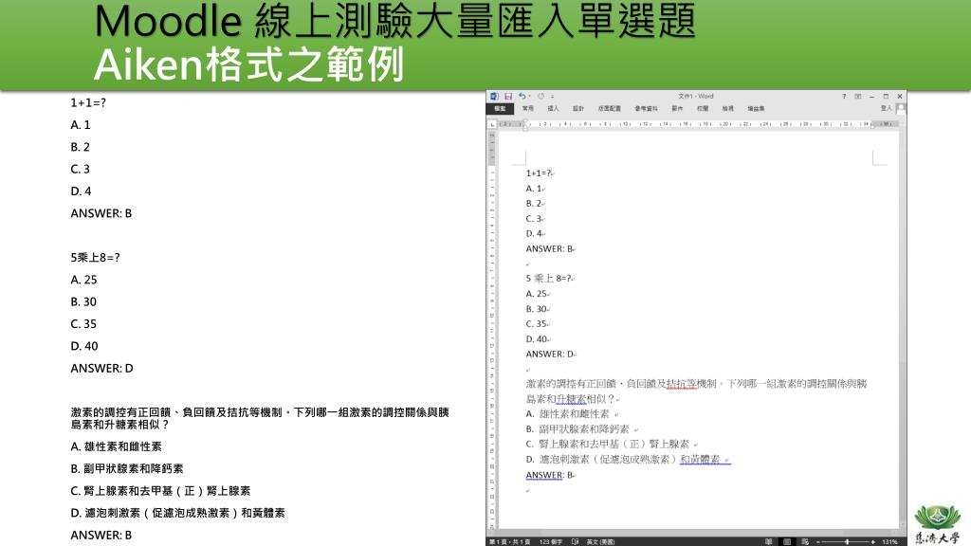Switch to Web Layout view in the status bar
This screenshot has height=546, width=971.
click(805, 541)
